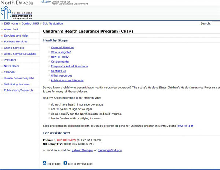Click the How to apply link
220x170 pixels.
(60, 57)
